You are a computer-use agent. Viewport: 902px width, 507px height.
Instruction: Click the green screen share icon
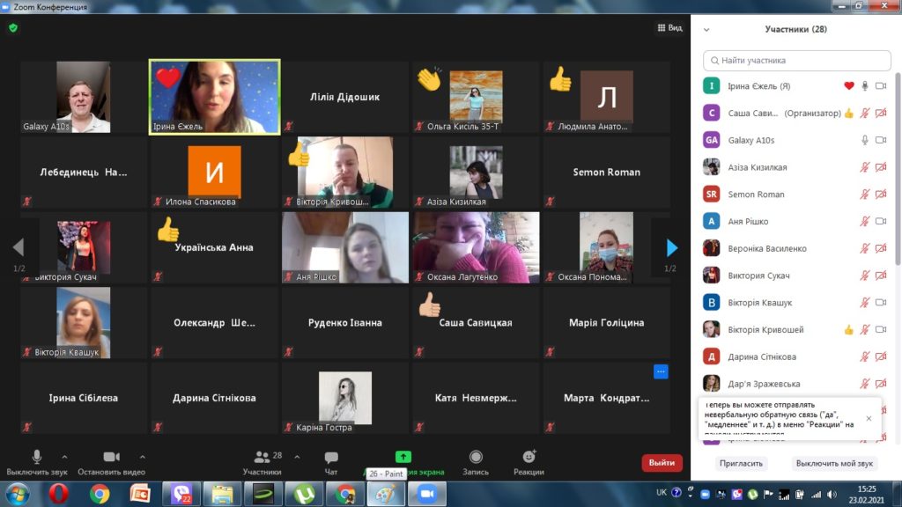(x=403, y=457)
